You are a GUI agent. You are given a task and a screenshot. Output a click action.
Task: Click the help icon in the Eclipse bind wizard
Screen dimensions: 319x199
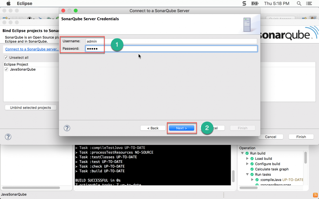pyautogui.click(x=8, y=137)
